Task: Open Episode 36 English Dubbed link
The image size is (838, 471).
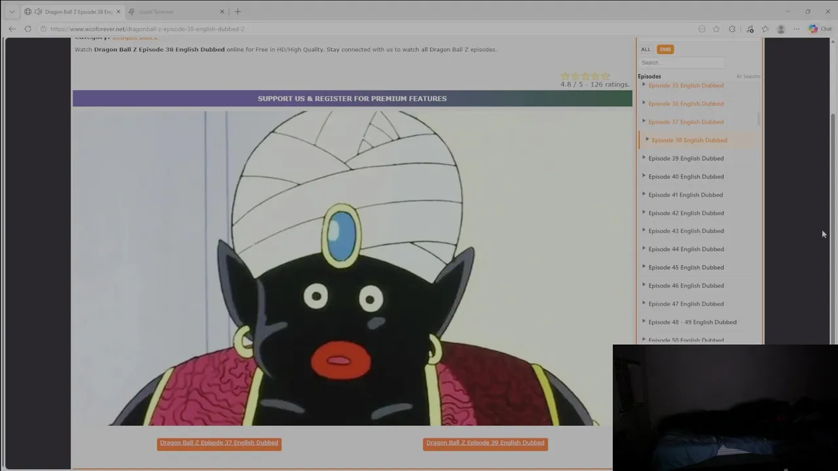Action: 686,103
